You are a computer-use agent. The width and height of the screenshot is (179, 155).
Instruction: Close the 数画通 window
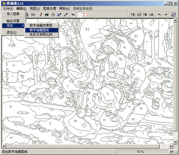coord(175,4)
